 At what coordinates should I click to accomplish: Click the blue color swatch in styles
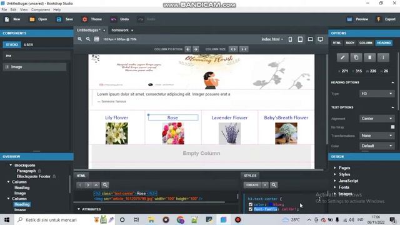pyautogui.click(x=271, y=204)
